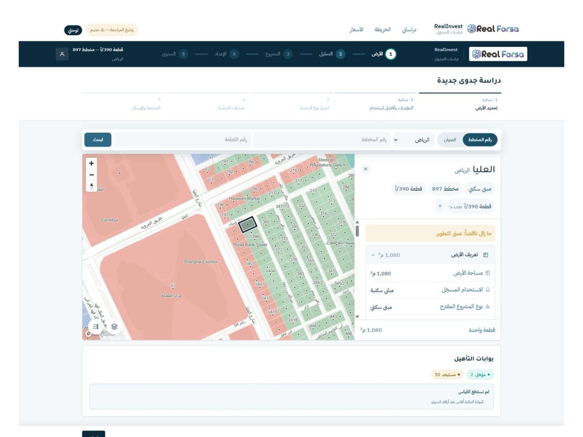Viewport: 583px width, 437px height.
Task: Click the Halawani Market map label
Action: coord(245,199)
